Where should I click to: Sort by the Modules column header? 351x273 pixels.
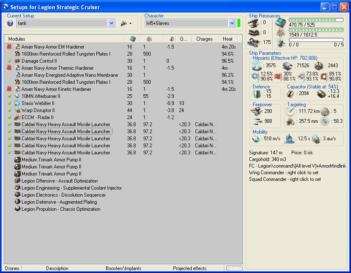64,39
